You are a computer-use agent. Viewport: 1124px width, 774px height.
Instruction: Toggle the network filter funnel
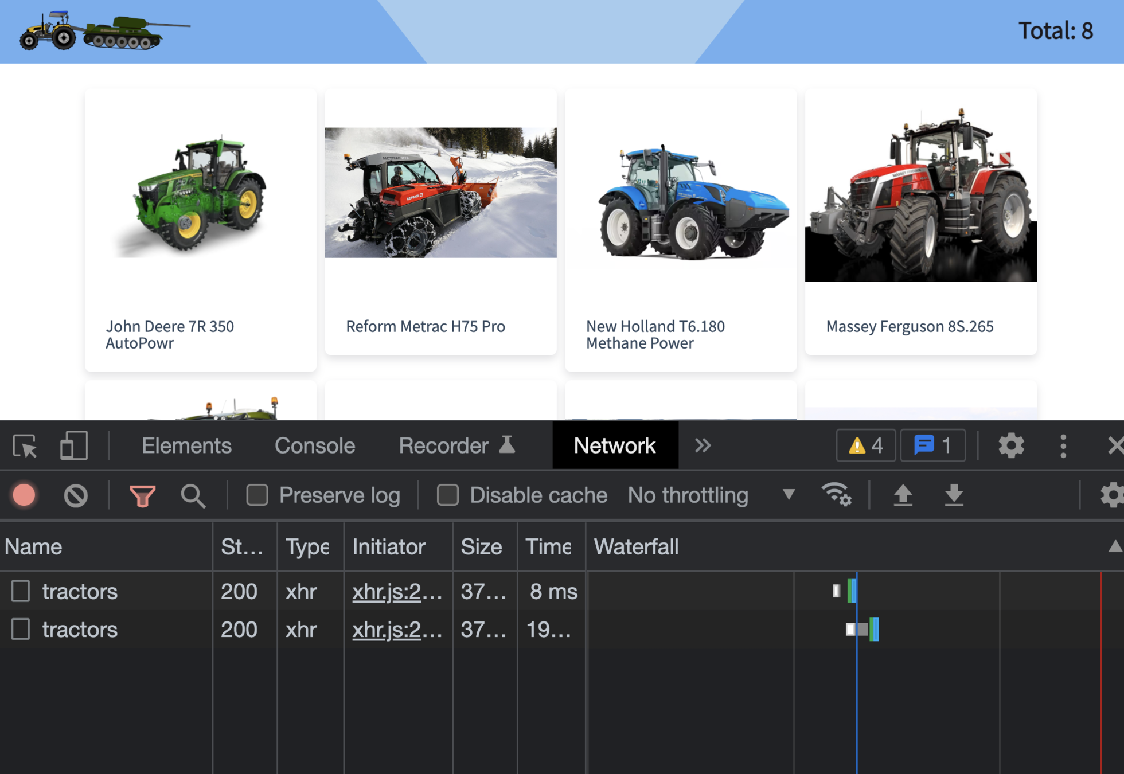[142, 496]
